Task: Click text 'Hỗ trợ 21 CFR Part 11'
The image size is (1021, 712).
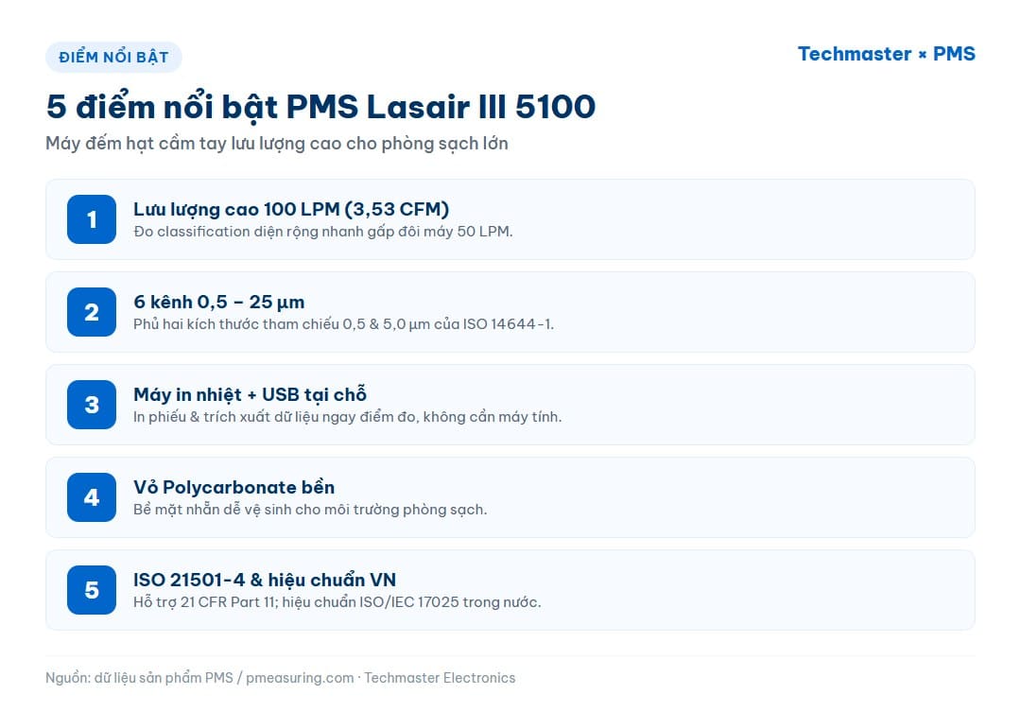Action: (x=205, y=602)
